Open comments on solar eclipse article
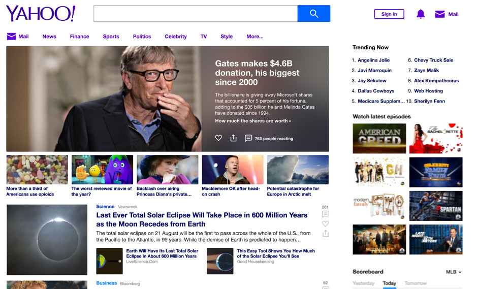This screenshot has height=289, width=477. click(326, 214)
